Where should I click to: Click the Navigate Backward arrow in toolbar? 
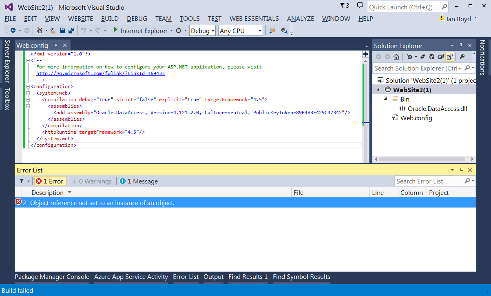13,31
